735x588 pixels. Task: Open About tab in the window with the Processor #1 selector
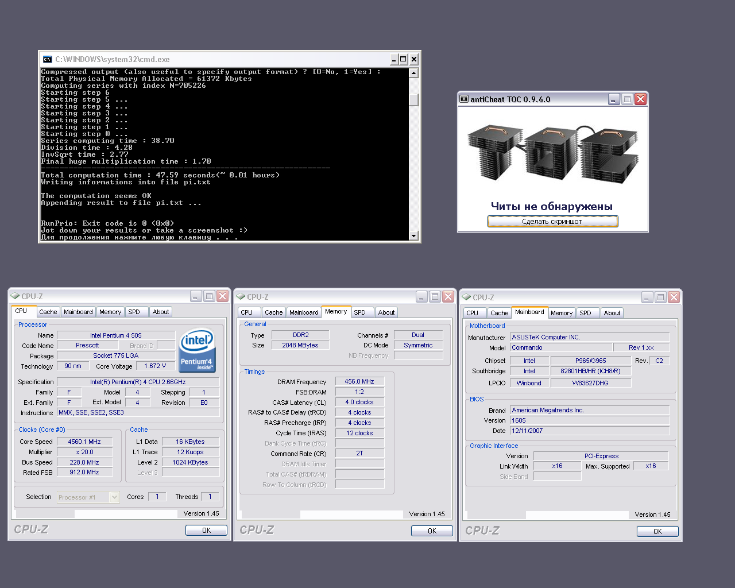click(161, 312)
